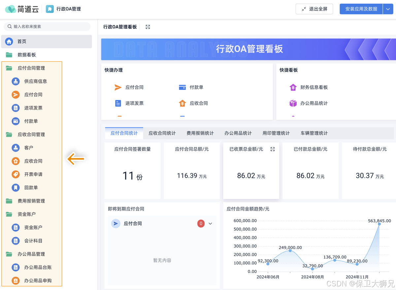Viewport: 396px width, 290px height.
Task: Switch to the 办公用品统计 tab
Action: [238, 133]
